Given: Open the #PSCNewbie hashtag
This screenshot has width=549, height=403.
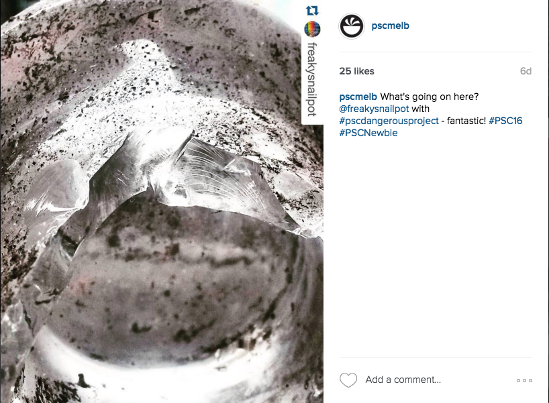Looking at the screenshot, I should [x=368, y=133].
